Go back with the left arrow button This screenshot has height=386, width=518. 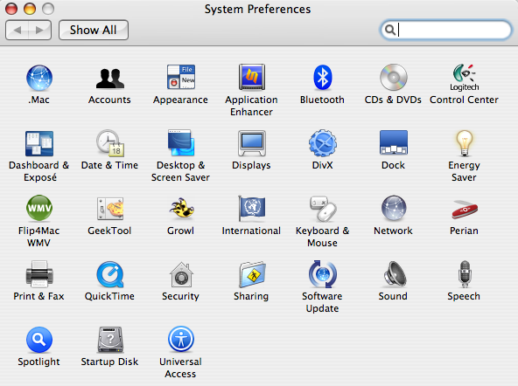pos(17,30)
